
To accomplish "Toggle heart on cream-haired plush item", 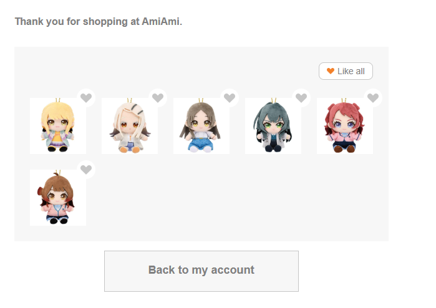I will coord(158,98).
